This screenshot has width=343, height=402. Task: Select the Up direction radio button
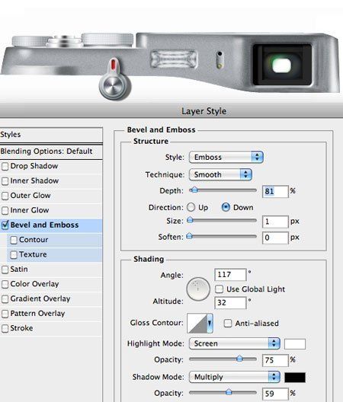coord(191,207)
